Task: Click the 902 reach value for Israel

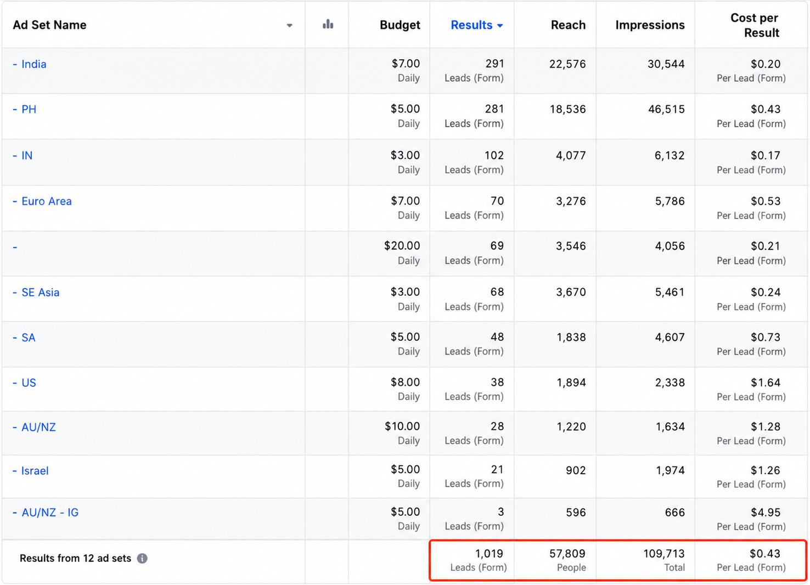Action: (x=576, y=470)
